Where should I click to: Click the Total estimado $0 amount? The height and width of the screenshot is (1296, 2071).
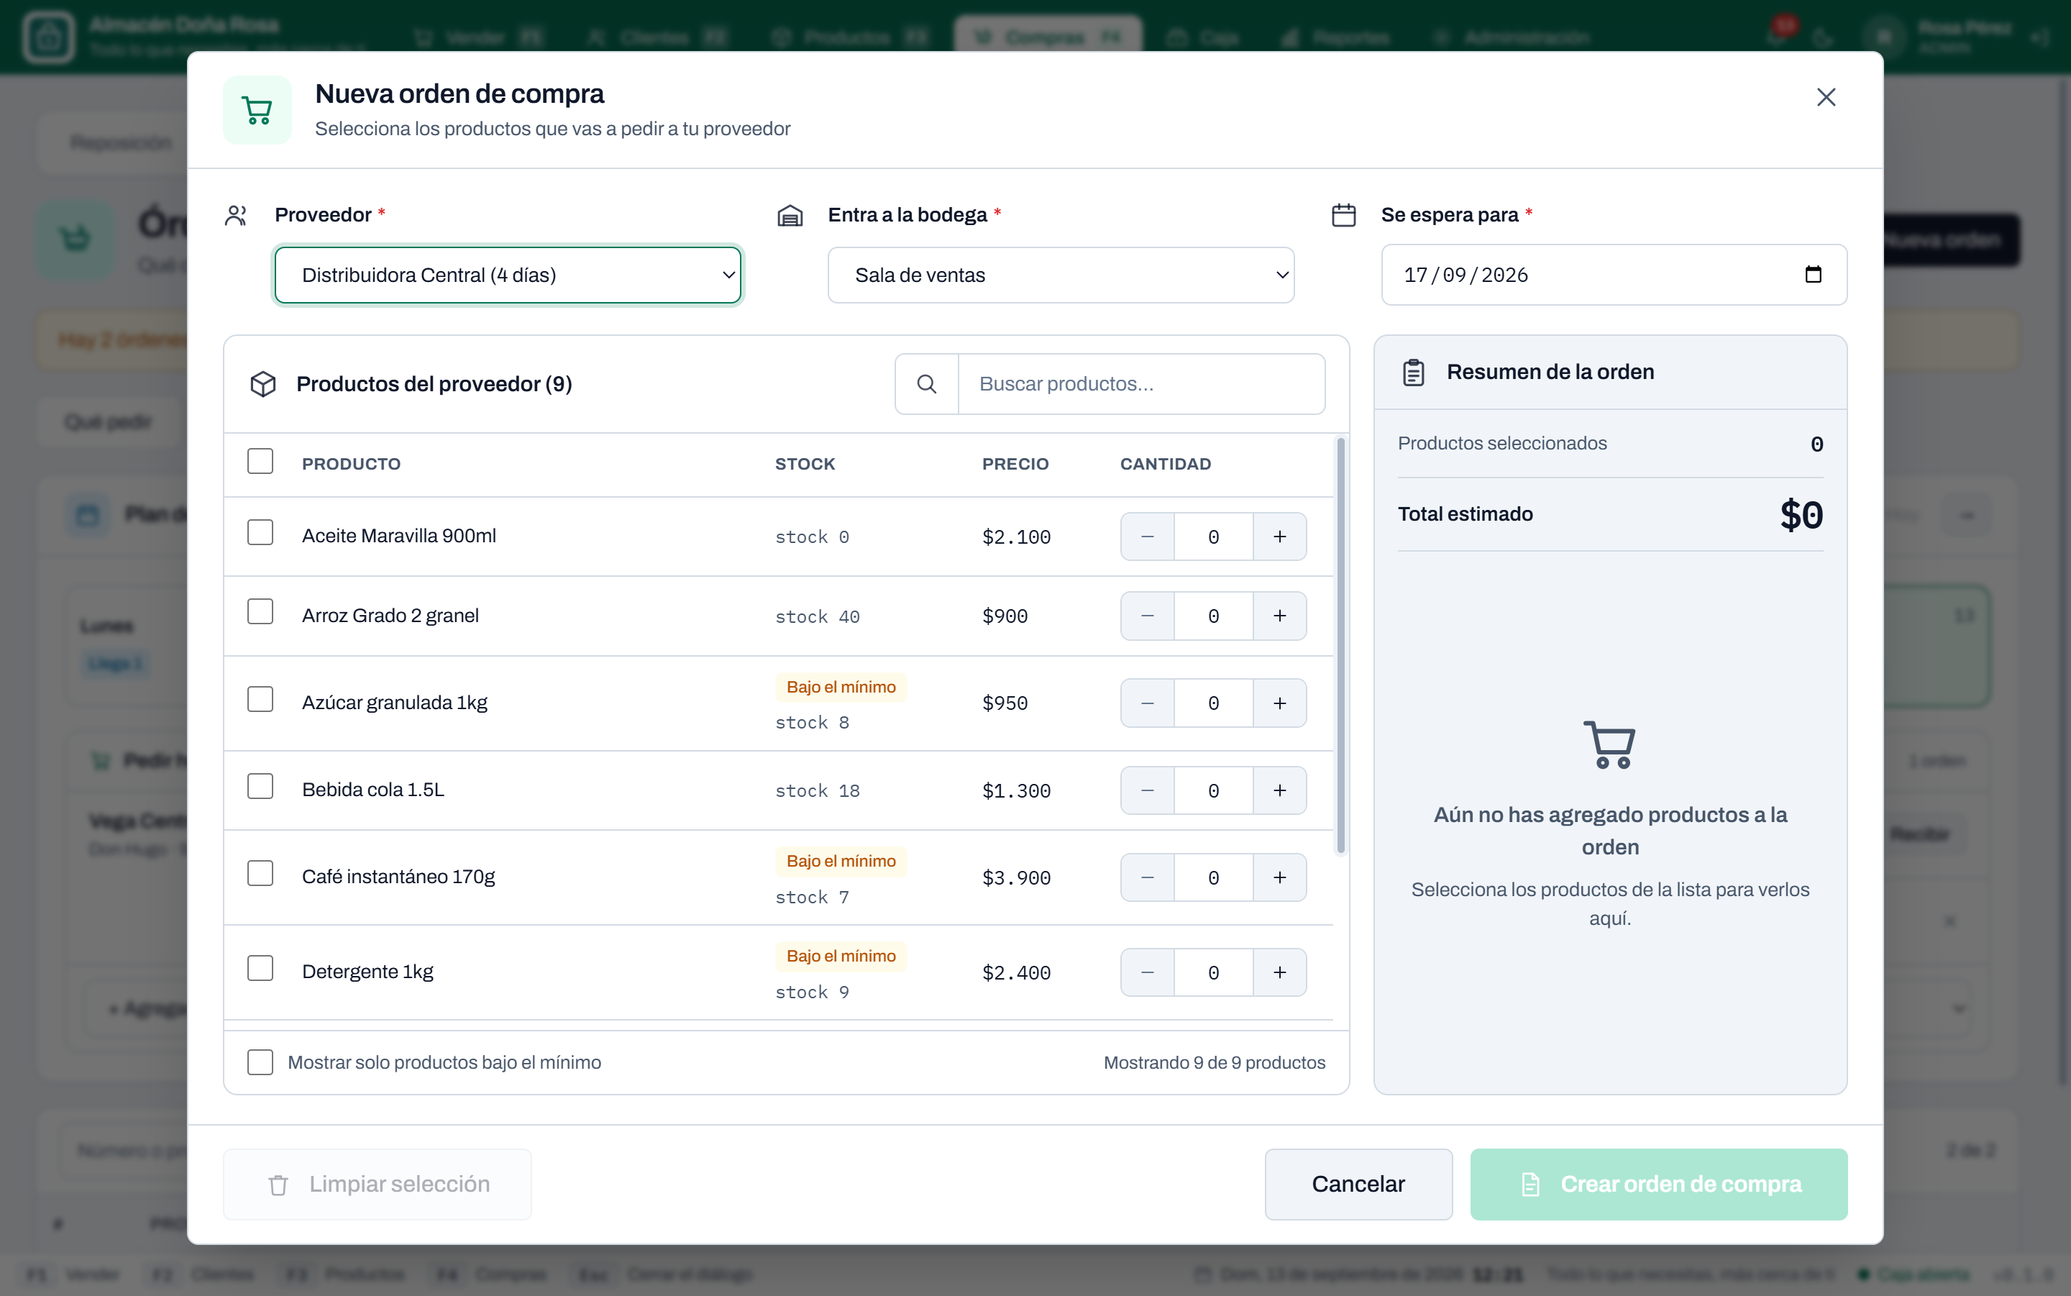pyautogui.click(x=1801, y=515)
